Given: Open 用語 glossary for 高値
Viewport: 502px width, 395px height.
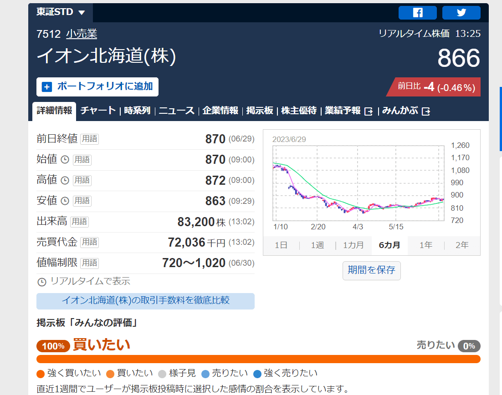Looking at the screenshot, I should point(82,180).
